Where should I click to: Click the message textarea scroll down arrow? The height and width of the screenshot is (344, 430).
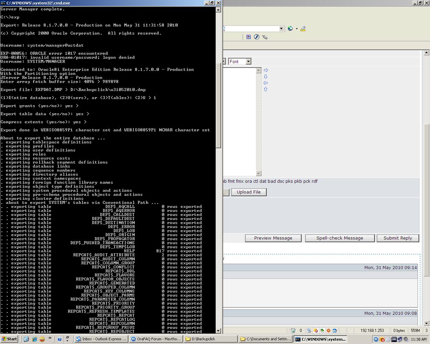[259, 173]
